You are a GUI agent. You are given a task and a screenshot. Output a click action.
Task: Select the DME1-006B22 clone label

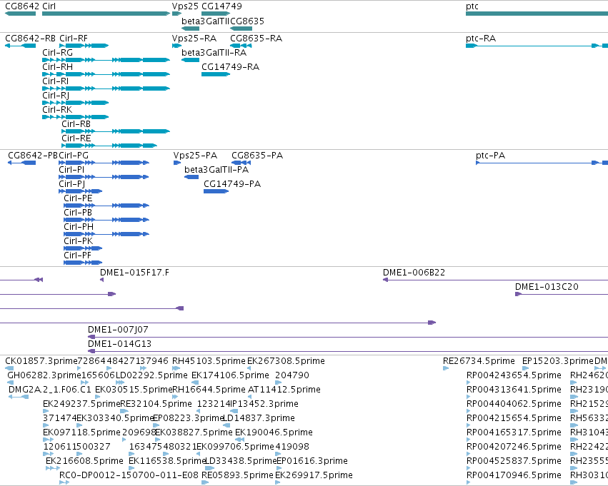click(x=414, y=273)
